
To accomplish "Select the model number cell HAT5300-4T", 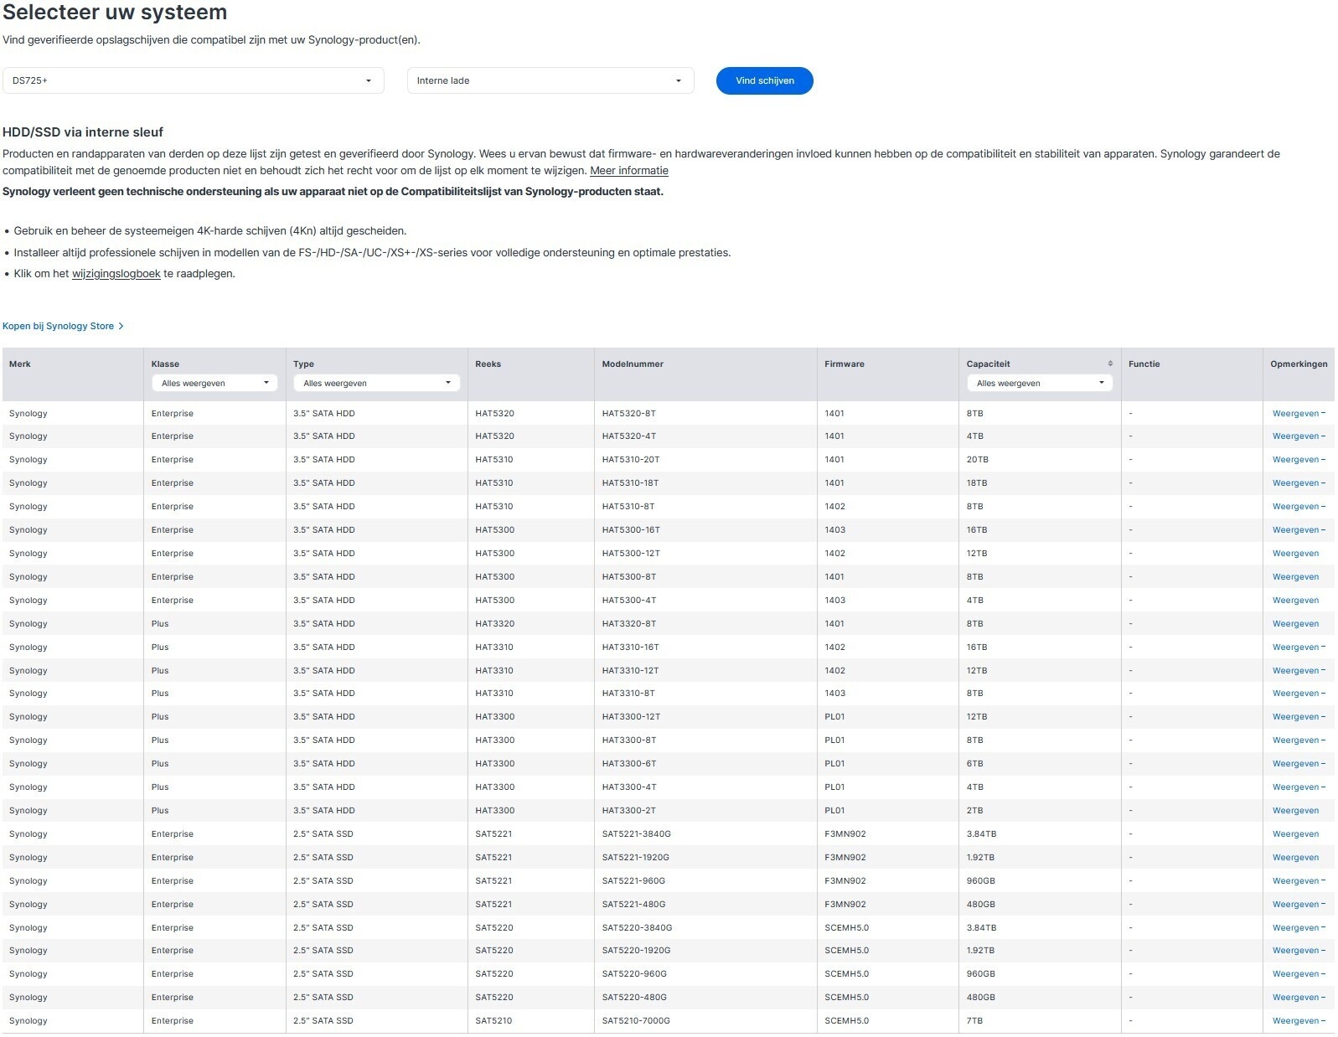I will pos(628,601).
